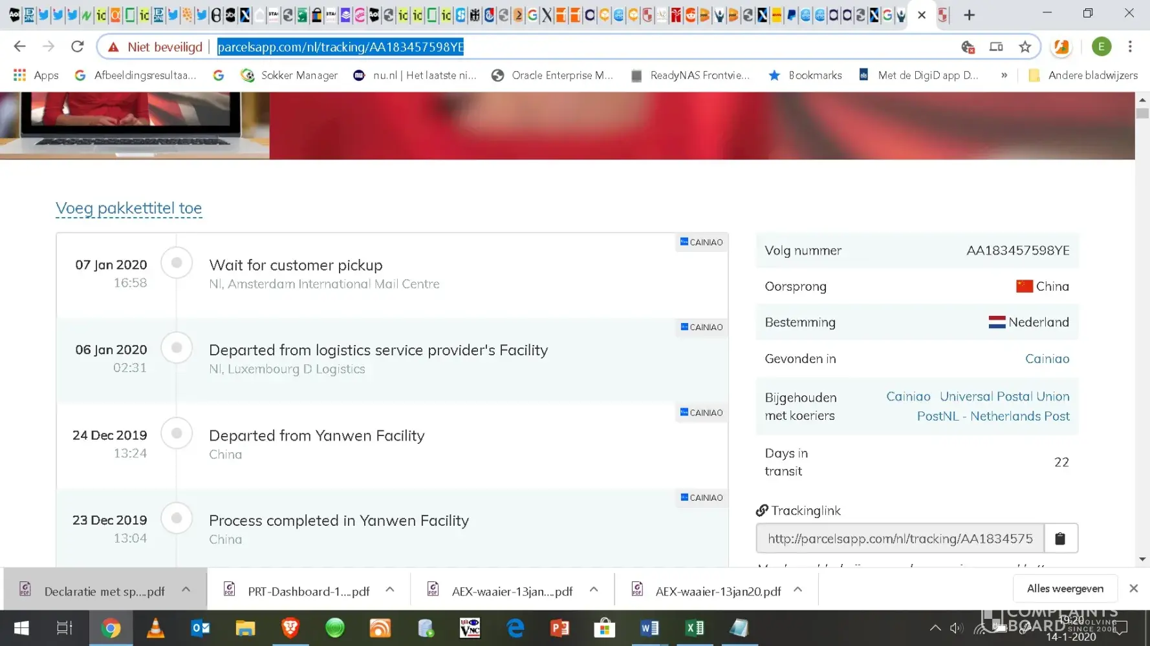The height and width of the screenshot is (646, 1150).
Task: Click the Alles weergeven downloads button
Action: click(1065, 589)
